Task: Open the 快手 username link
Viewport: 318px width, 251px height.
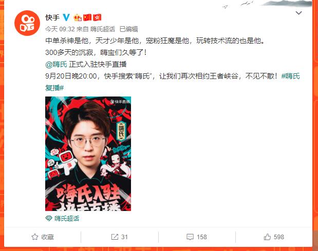Action: pos(52,17)
